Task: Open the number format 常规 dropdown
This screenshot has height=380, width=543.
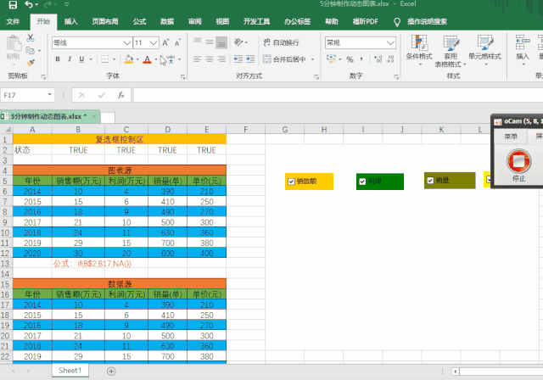Action: click(x=390, y=42)
